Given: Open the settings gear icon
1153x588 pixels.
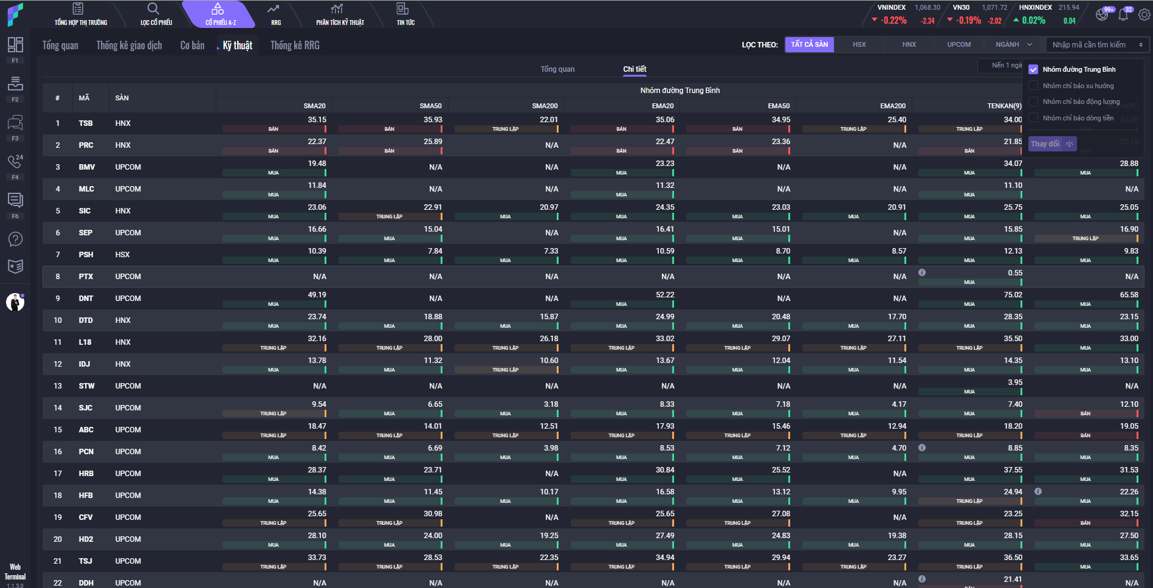Looking at the screenshot, I should 1144,15.
